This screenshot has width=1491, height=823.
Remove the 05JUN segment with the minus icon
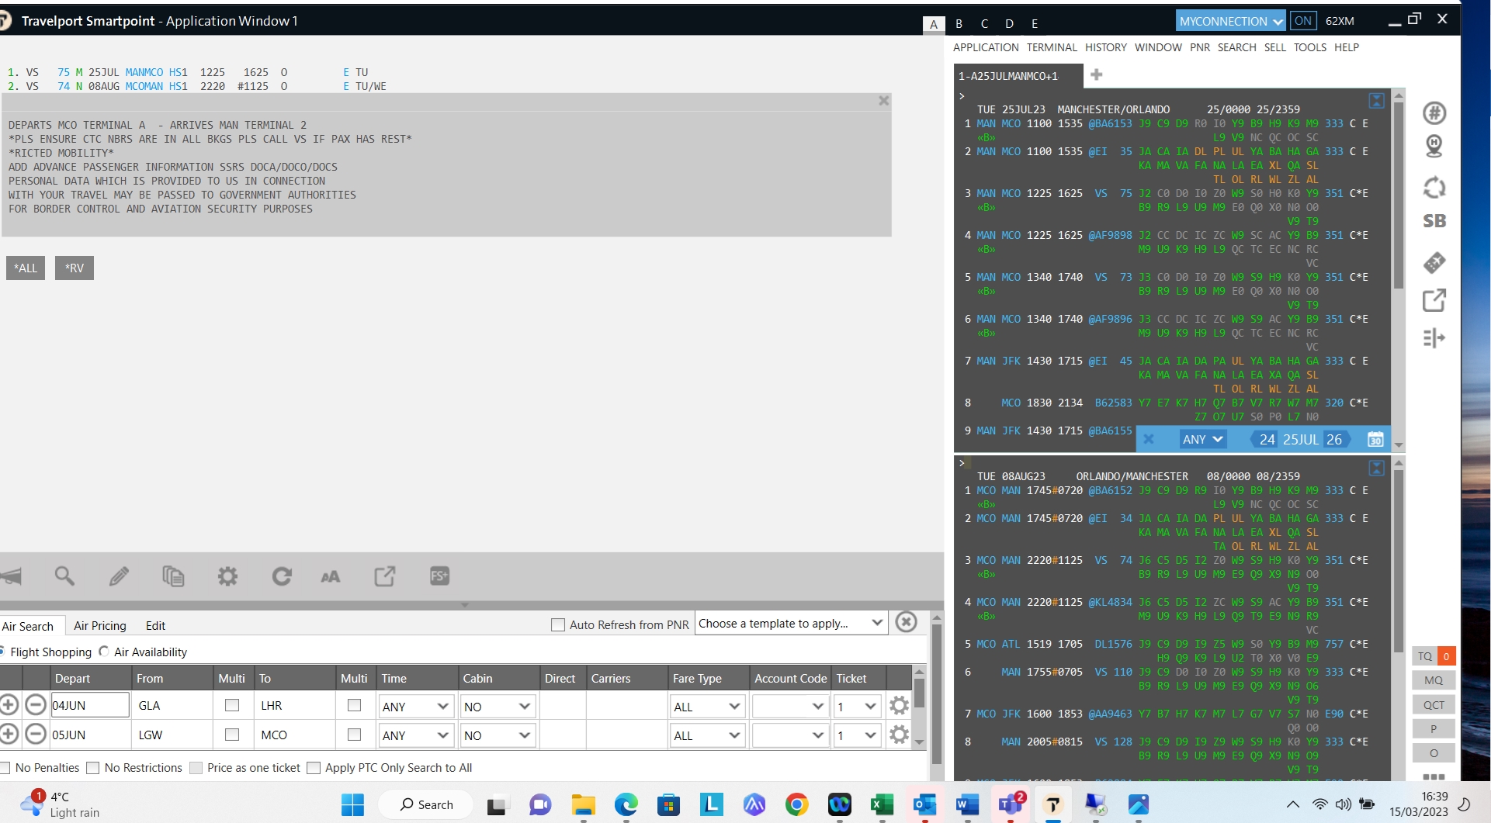point(36,734)
